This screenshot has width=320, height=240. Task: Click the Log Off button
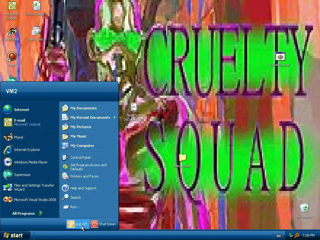(77, 224)
